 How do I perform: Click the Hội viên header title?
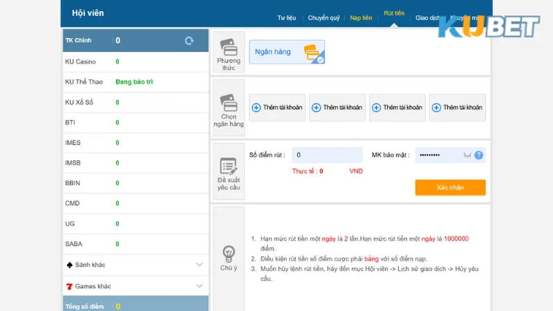coord(88,13)
